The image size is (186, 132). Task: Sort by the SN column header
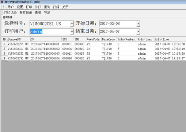tap(46, 39)
